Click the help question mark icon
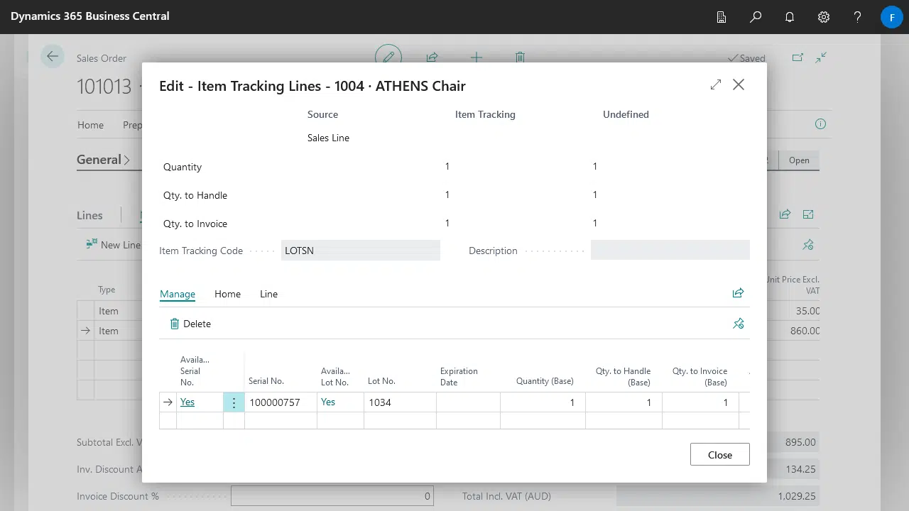Viewport: 909px width, 511px height. 858,17
